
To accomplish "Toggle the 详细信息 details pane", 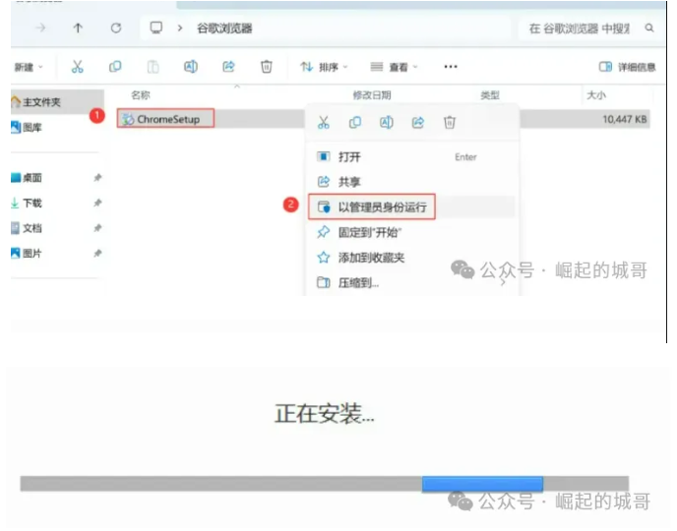I will (x=628, y=67).
